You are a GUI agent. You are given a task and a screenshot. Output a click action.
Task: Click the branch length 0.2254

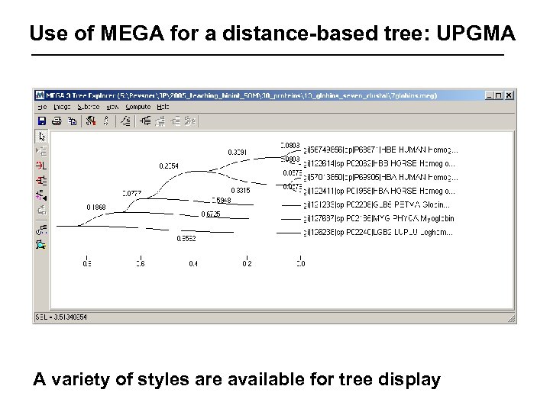point(169,166)
